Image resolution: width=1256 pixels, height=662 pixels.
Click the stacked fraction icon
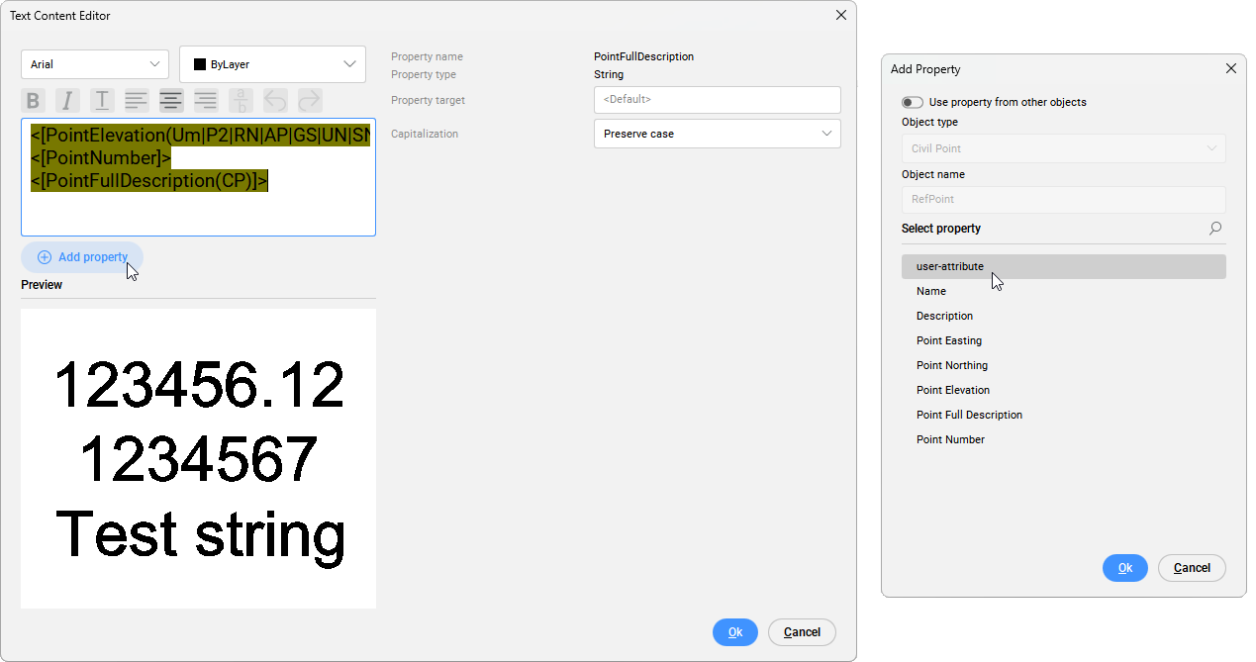tap(241, 100)
